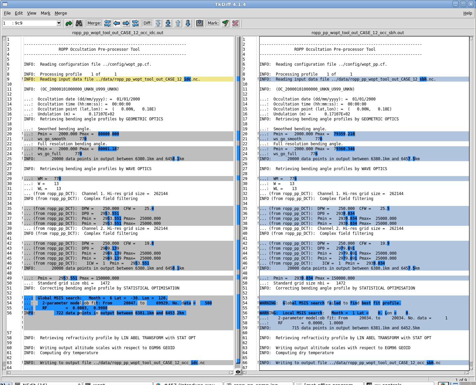Open the Merge menu
The image size is (476, 385).
[x=61, y=13]
